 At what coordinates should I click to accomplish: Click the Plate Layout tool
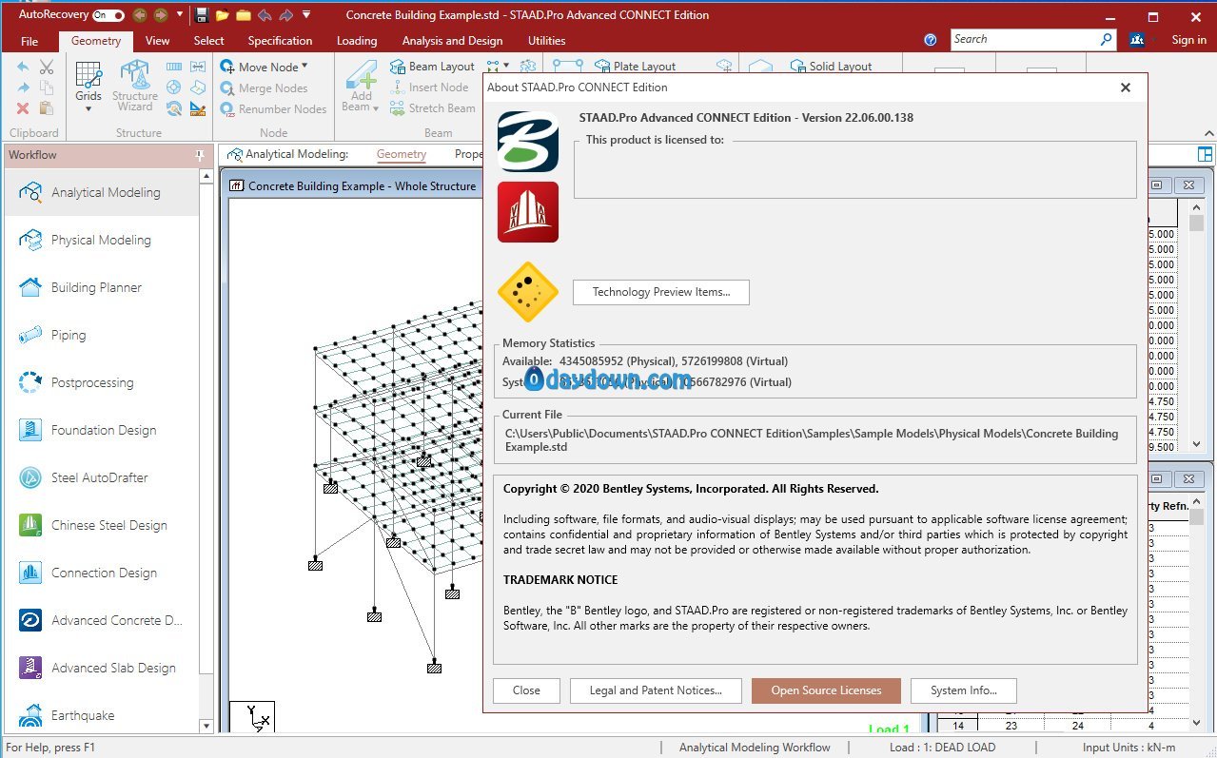click(x=635, y=67)
